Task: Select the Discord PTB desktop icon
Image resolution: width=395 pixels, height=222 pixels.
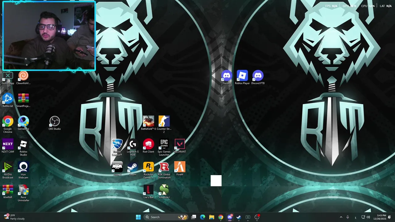Action: [258, 78]
